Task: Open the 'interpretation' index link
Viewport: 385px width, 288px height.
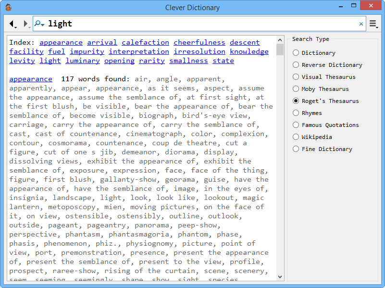Action: click(x=139, y=51)
